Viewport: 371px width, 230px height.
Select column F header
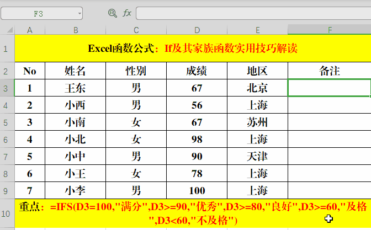pos(330,30)
